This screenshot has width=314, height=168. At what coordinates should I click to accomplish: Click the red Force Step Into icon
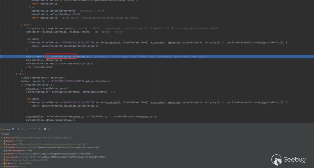[27, 129]
